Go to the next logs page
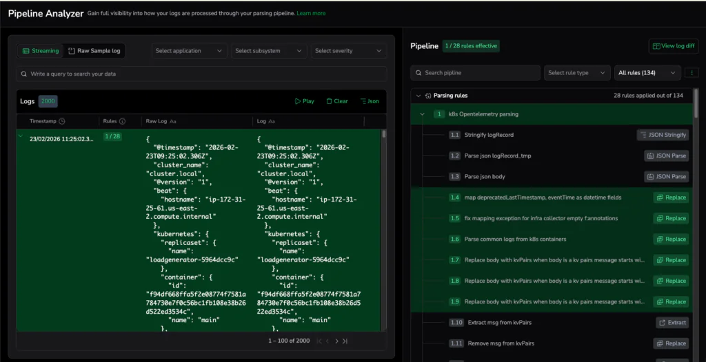Image resolution: width=706 pixels, height=362 pixels. point(336,341)
